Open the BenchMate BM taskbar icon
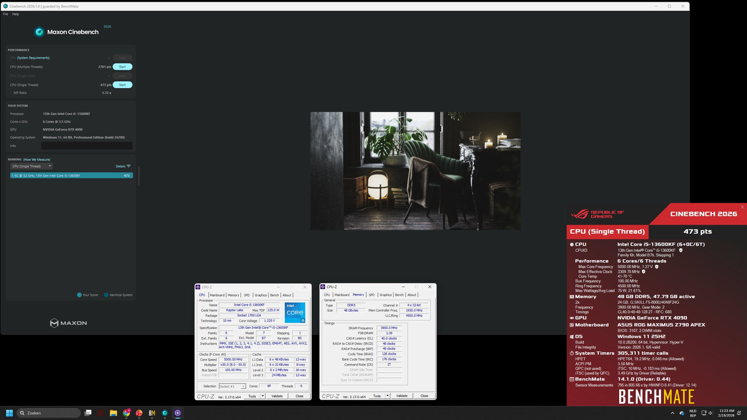 click(x=152, y=413)
